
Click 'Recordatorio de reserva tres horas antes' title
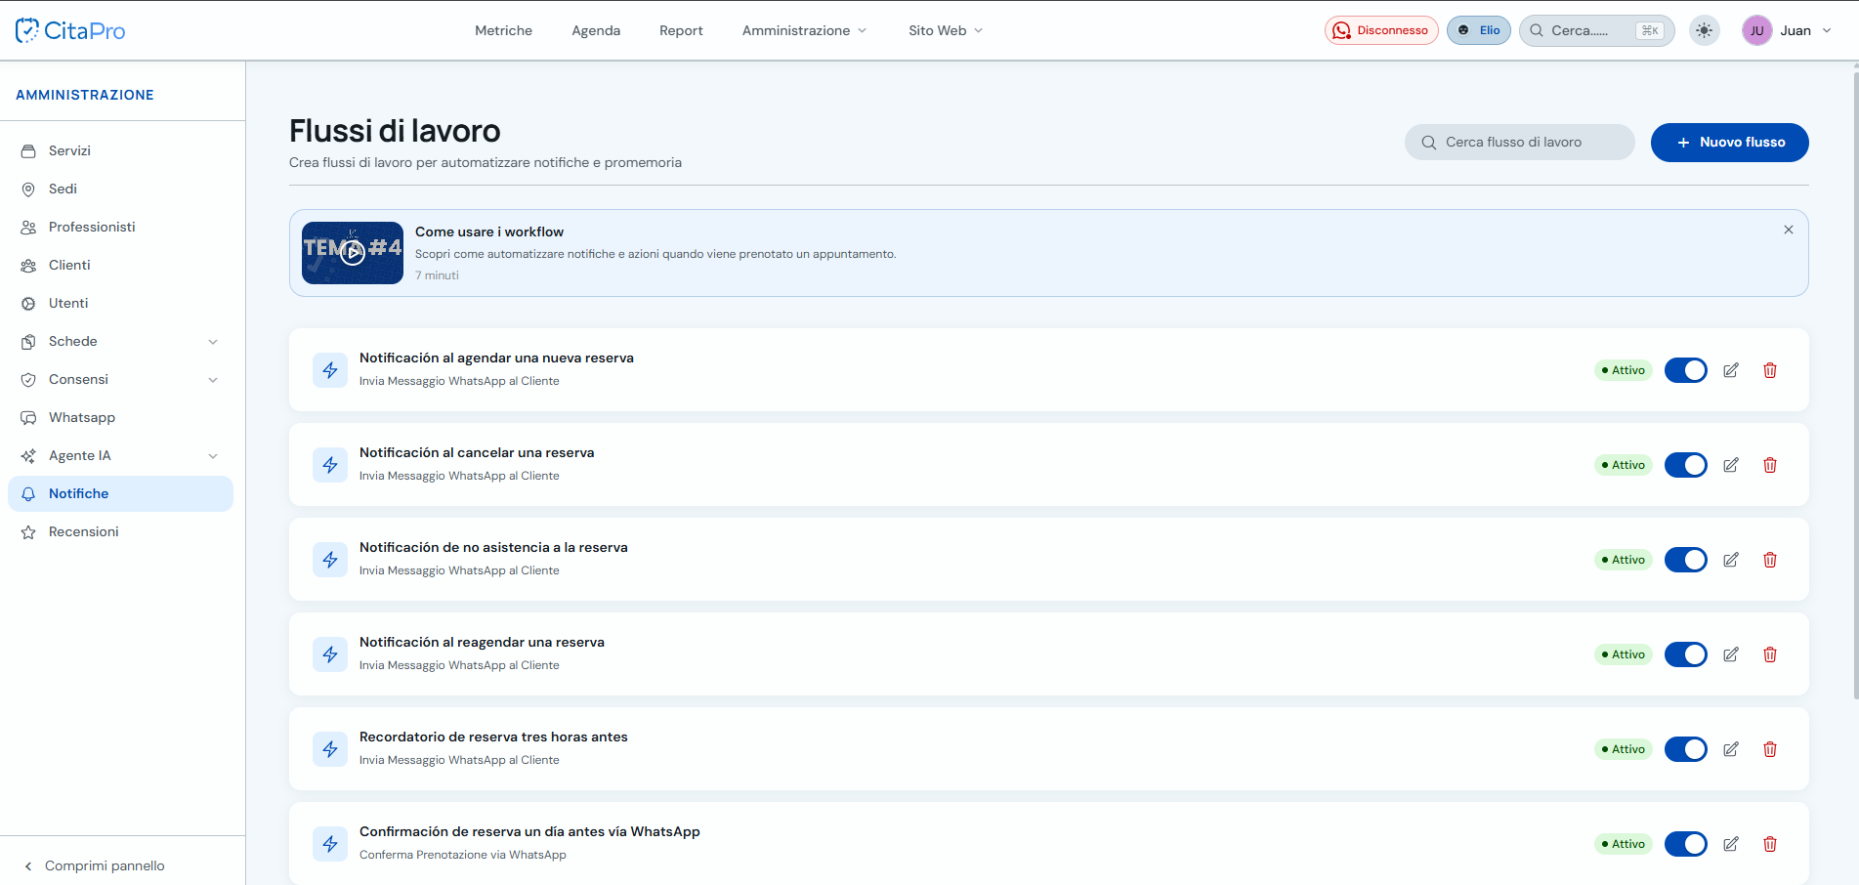coord(493,737)
